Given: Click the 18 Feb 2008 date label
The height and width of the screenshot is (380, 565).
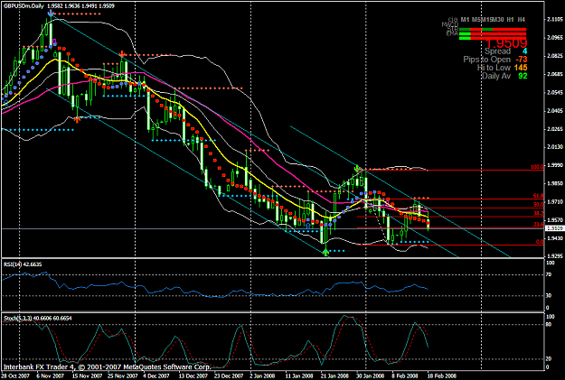Looking at the screenshot, I should 442,375.
